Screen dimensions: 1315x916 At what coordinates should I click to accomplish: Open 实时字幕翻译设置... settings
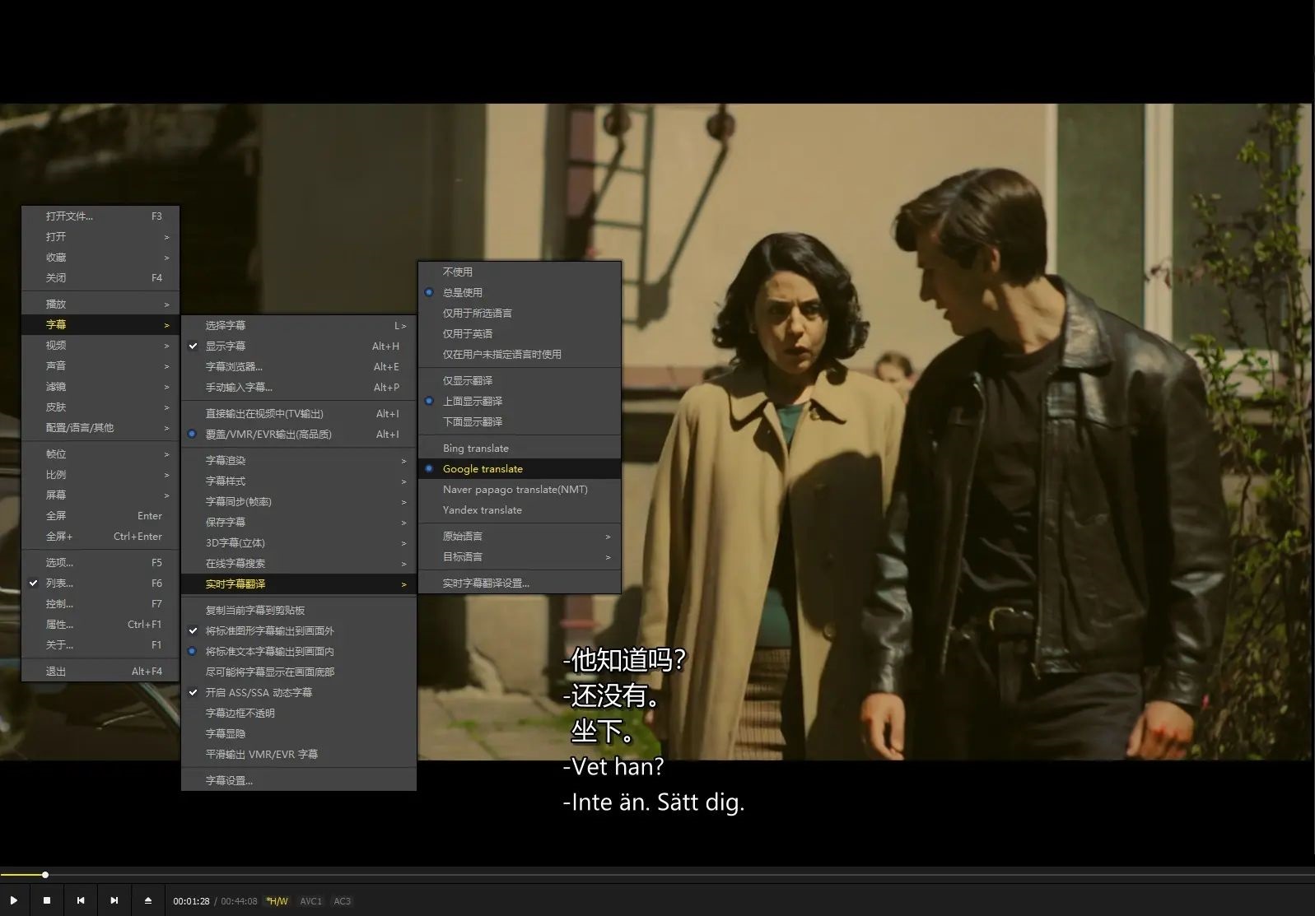(486, 584)
